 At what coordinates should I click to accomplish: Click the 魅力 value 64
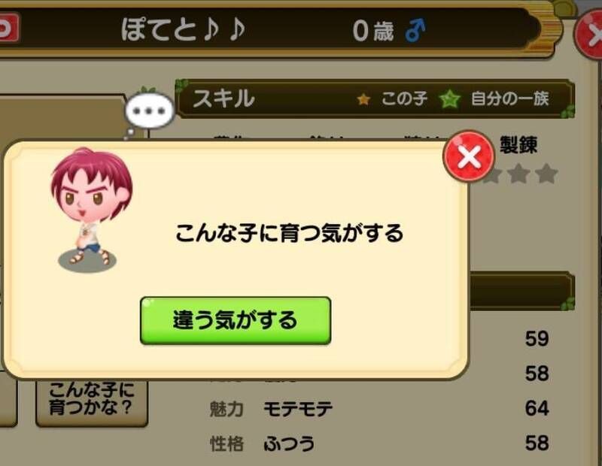coord(537,408)
